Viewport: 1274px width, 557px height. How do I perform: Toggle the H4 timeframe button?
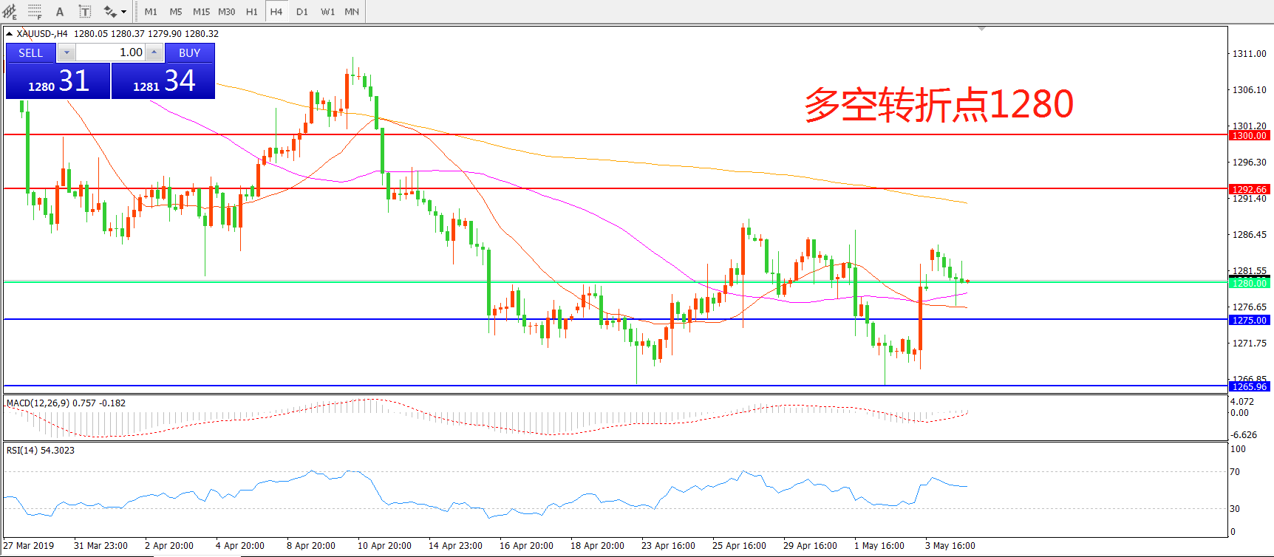point(276,12)
